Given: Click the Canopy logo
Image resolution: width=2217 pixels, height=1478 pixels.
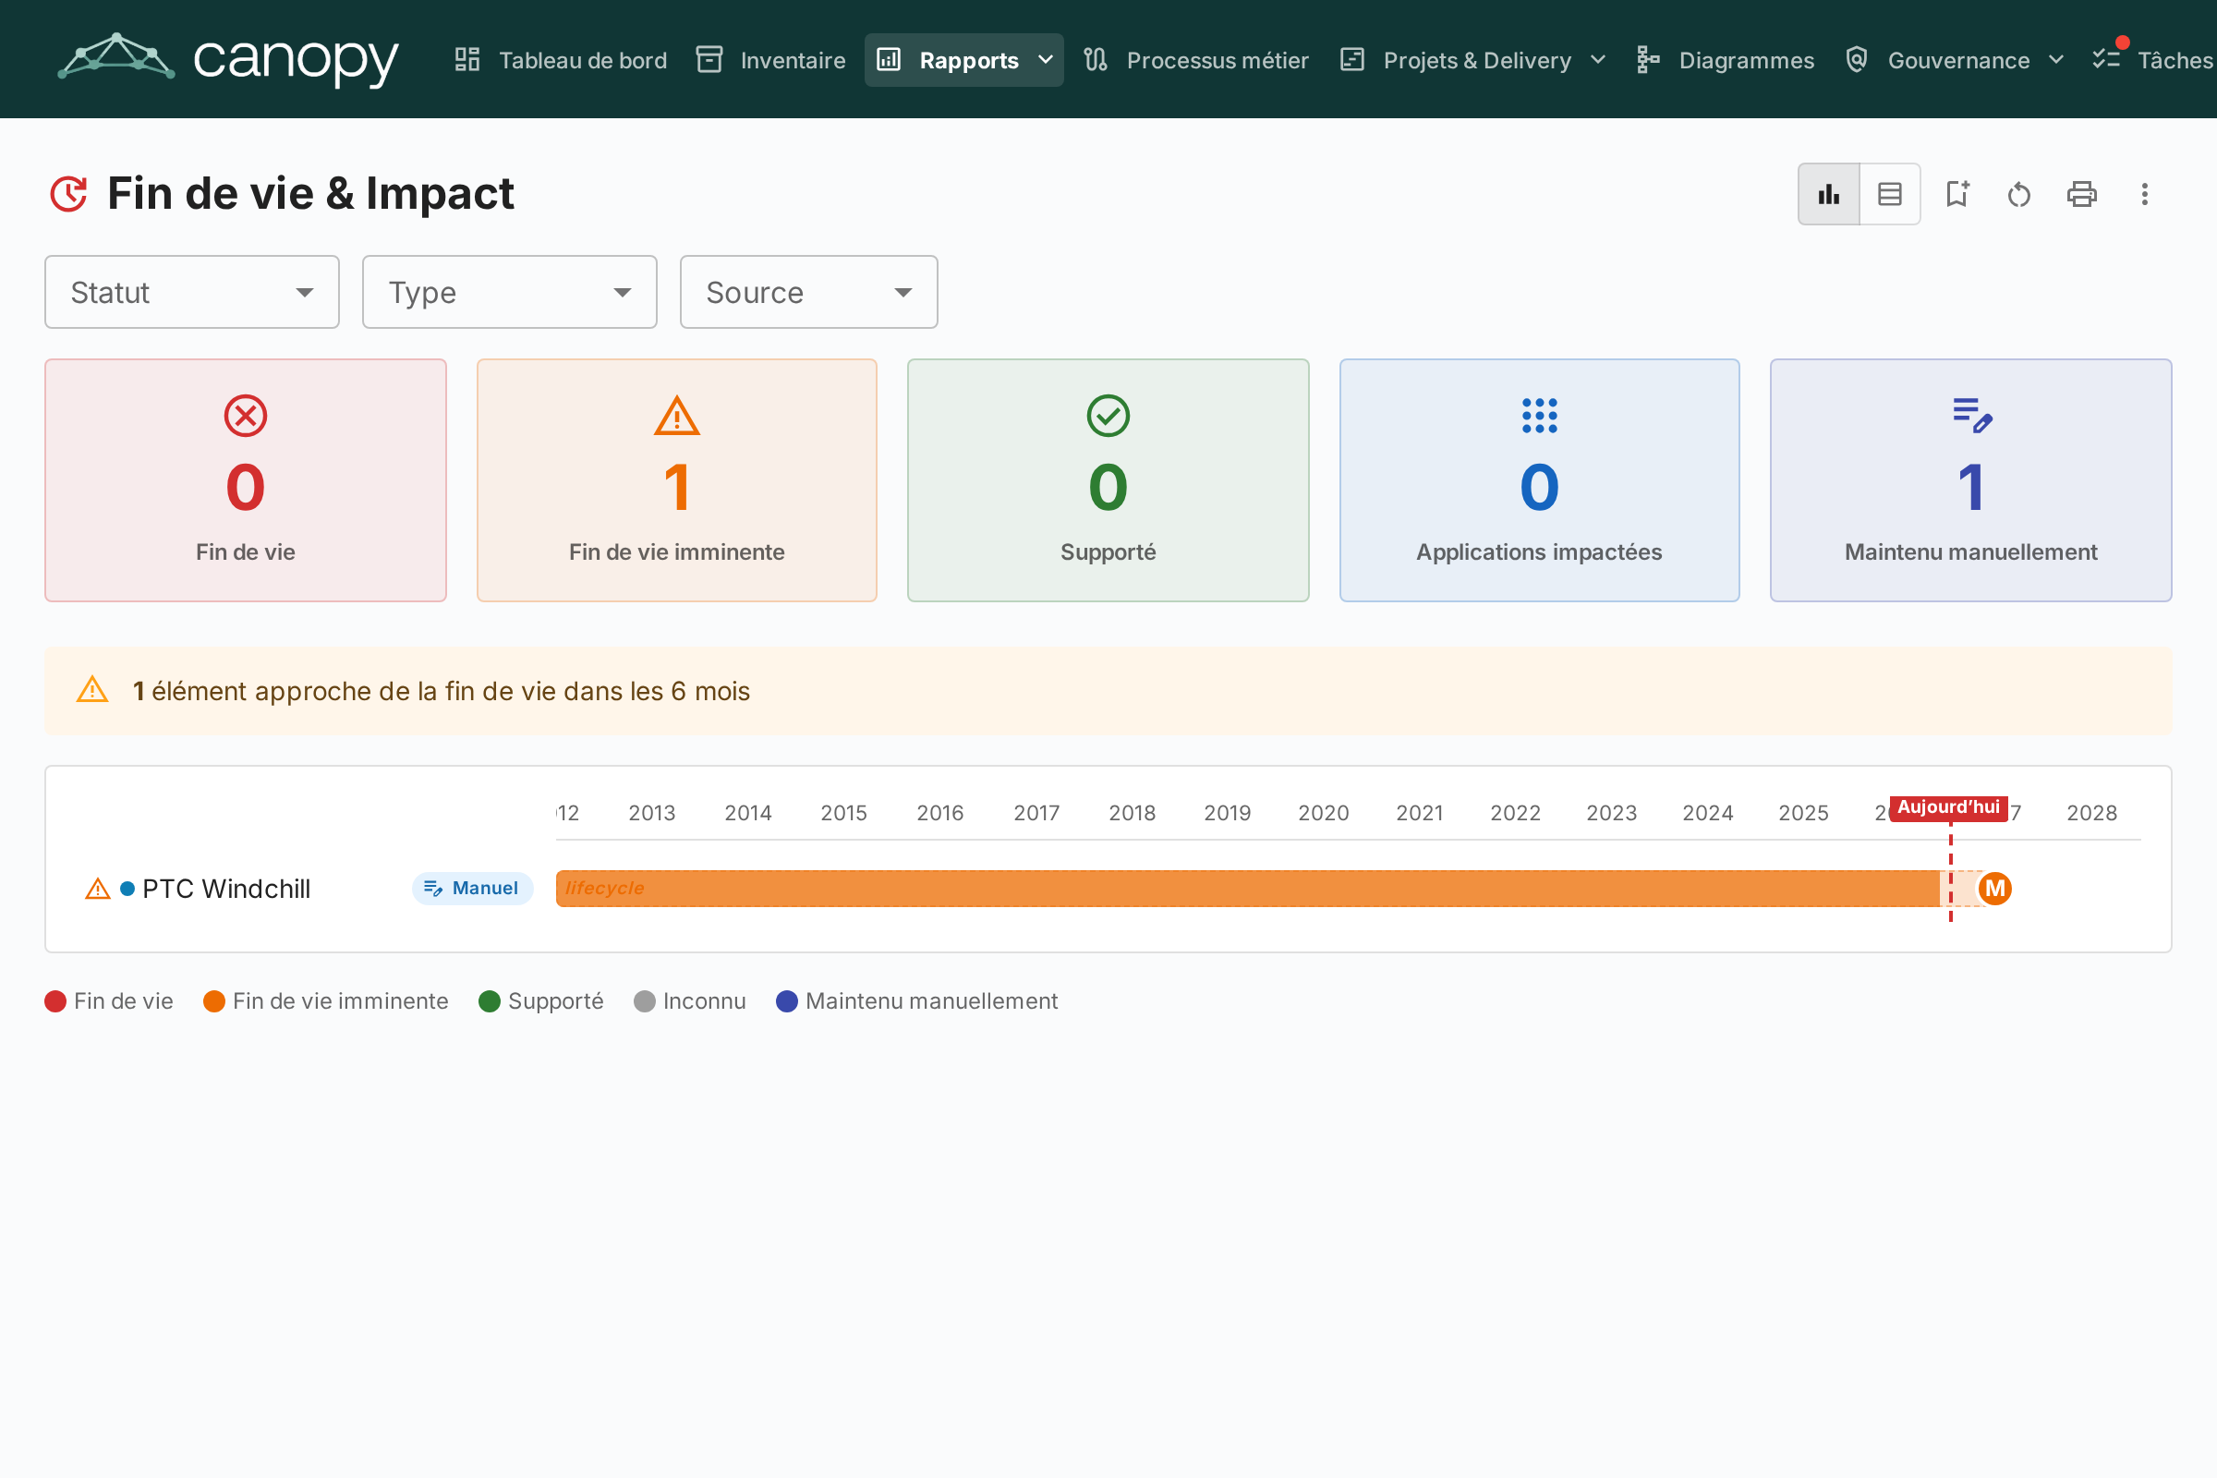Looking at the screenshot, I should (228, 58).
